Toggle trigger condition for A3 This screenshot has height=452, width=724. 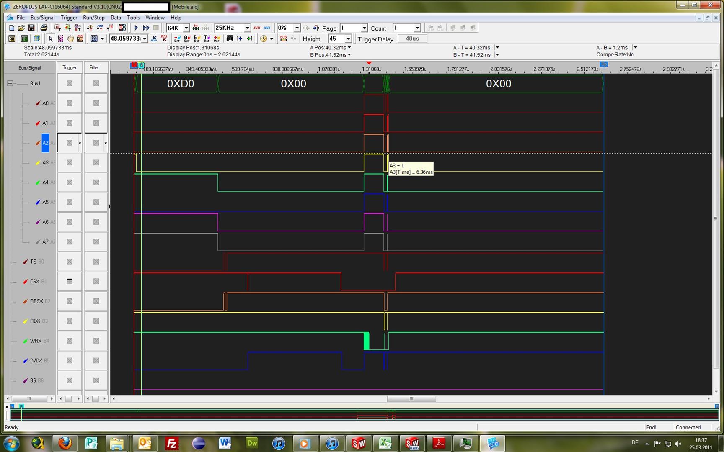(70, 162)
